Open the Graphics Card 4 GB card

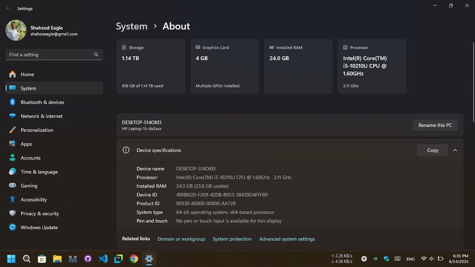[x=225, y=67]
